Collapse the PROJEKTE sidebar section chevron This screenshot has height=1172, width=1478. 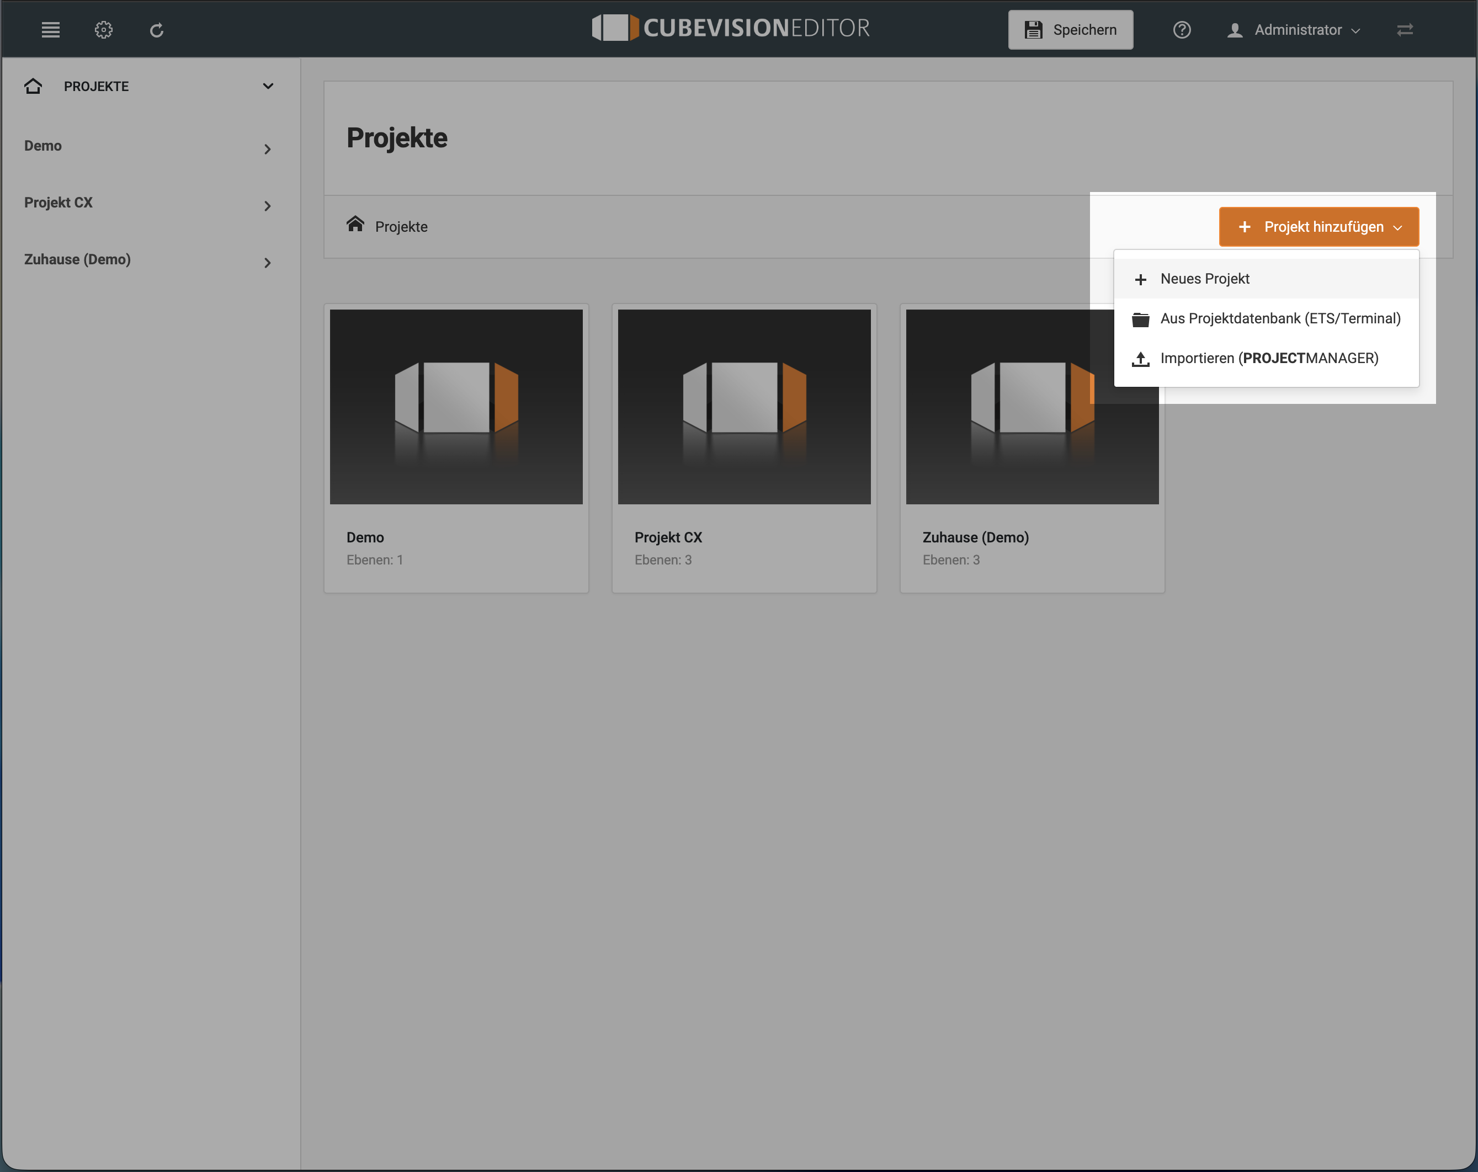pos(268,86)
